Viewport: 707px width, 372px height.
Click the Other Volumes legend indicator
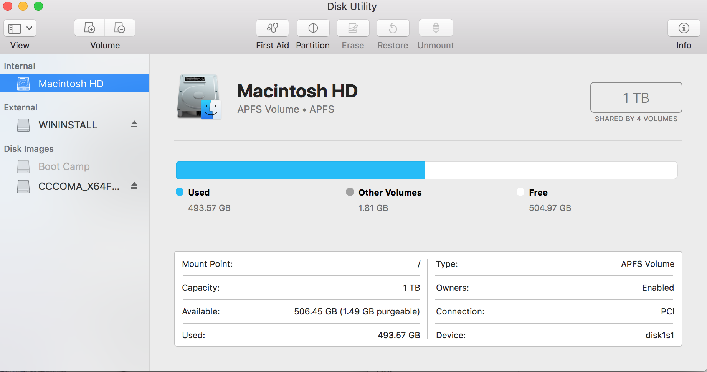click(350, 192)
